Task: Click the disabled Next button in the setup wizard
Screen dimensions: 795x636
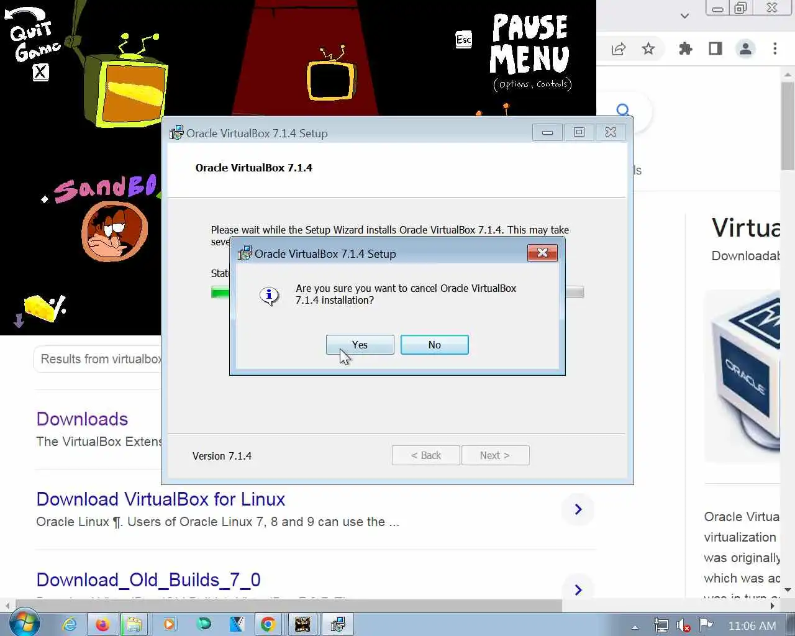Action: pyautogui.click(x=495, y=455)
